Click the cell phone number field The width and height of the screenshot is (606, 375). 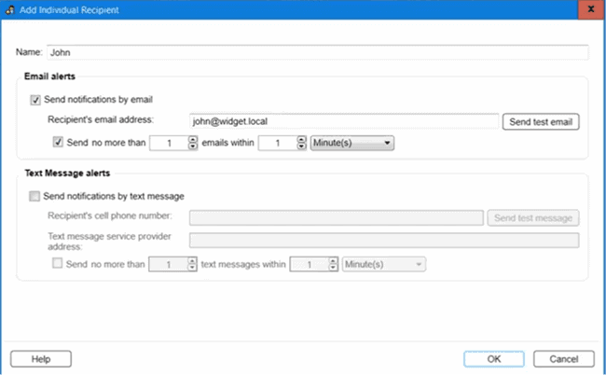(x=337, y=217)
